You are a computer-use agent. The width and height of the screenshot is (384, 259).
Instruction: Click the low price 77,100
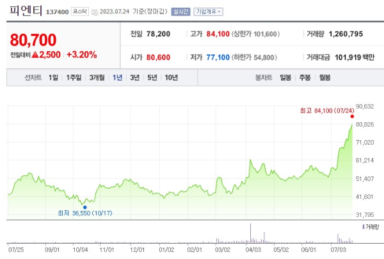coord(218,58)
